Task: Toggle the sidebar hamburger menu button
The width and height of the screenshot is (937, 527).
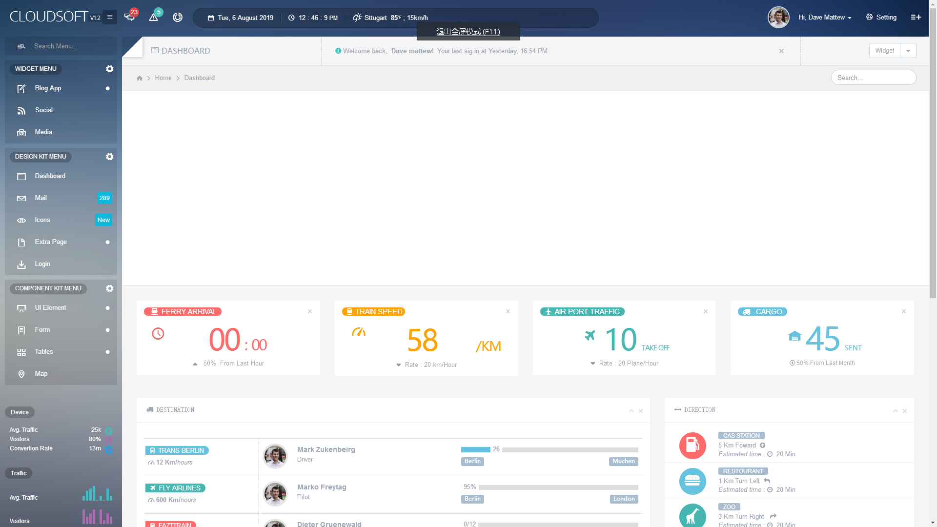Action: coord(110,17)
